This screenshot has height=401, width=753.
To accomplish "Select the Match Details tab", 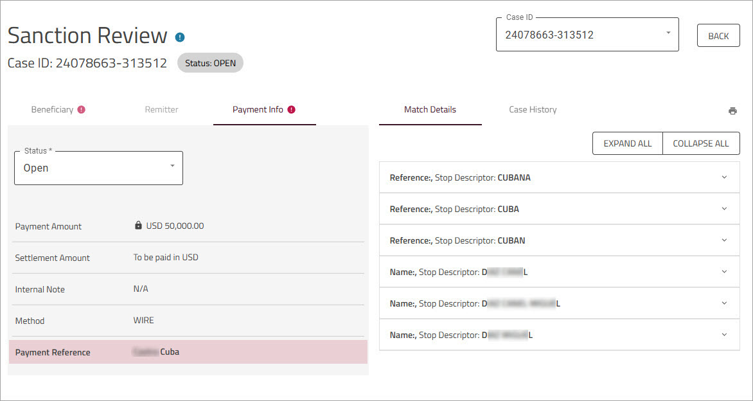I will [430, 109].
